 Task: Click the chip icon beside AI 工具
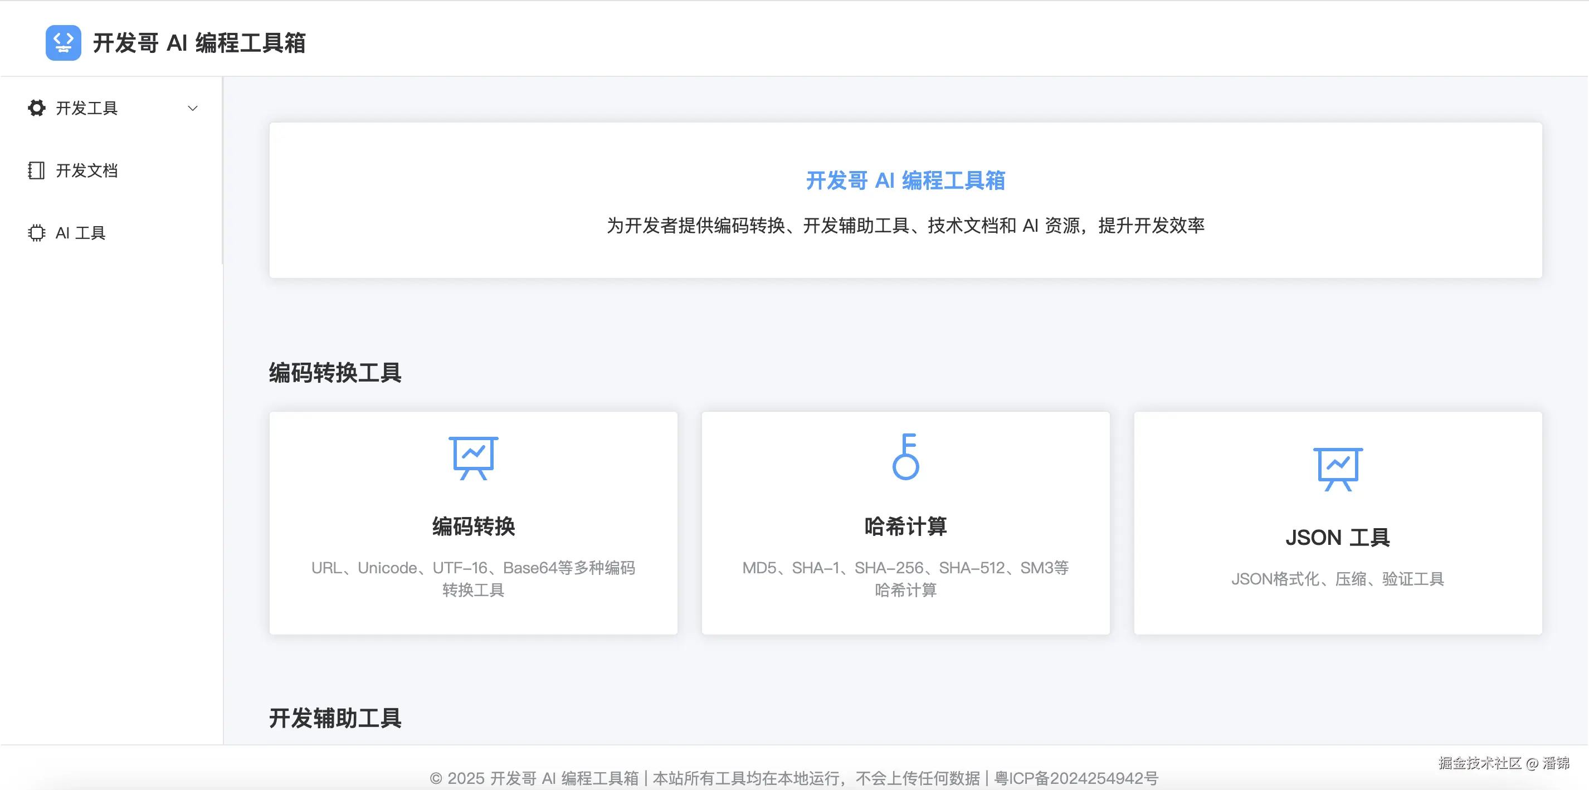pos(36,232)
